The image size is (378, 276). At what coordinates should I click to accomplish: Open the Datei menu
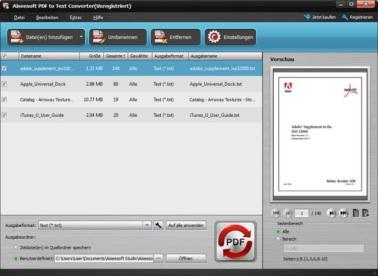[19, 17]
